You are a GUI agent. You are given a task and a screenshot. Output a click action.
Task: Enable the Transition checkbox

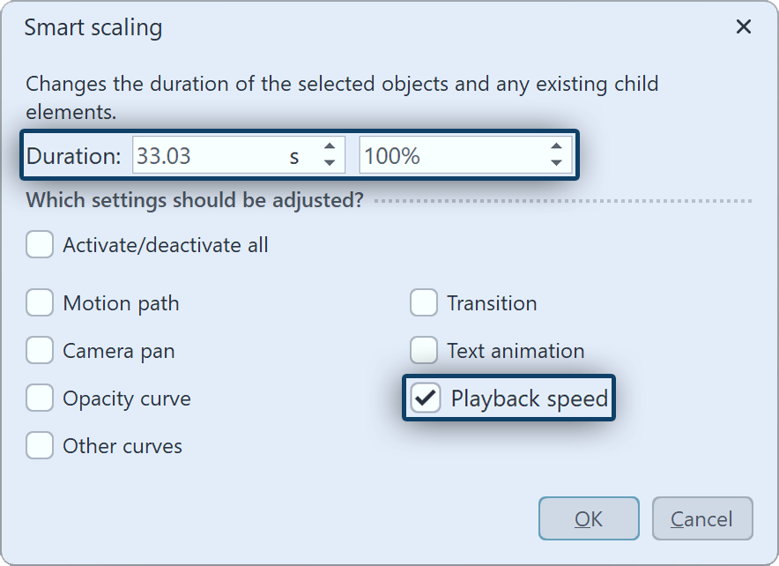424,303
